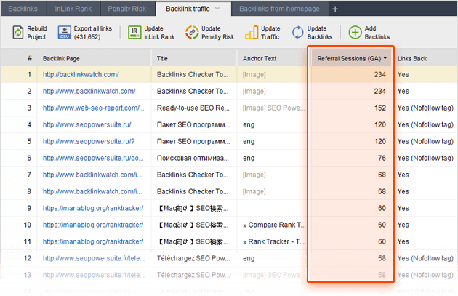Click the Update InLink Rank icon
This screenshot has width=458, height=296.
[x=134, y=33]
